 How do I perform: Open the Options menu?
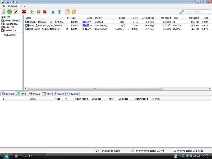point(12,6)
